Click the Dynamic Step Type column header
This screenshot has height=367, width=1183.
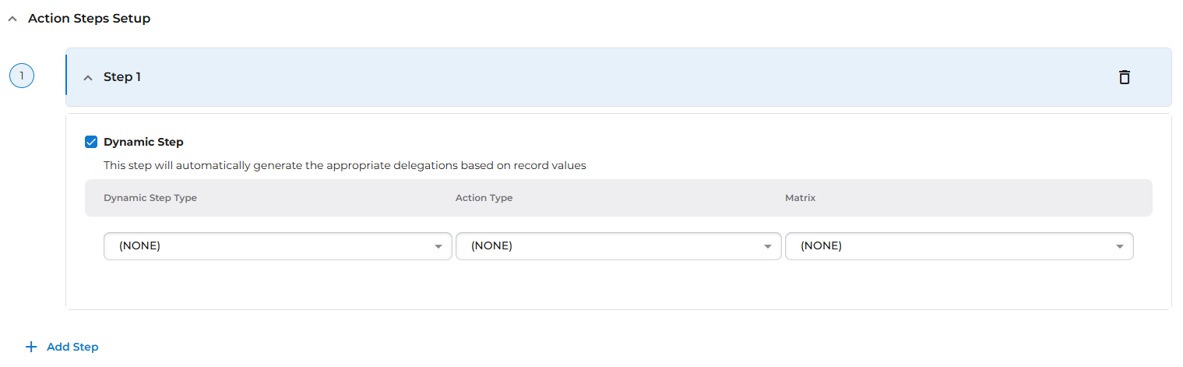150,198
